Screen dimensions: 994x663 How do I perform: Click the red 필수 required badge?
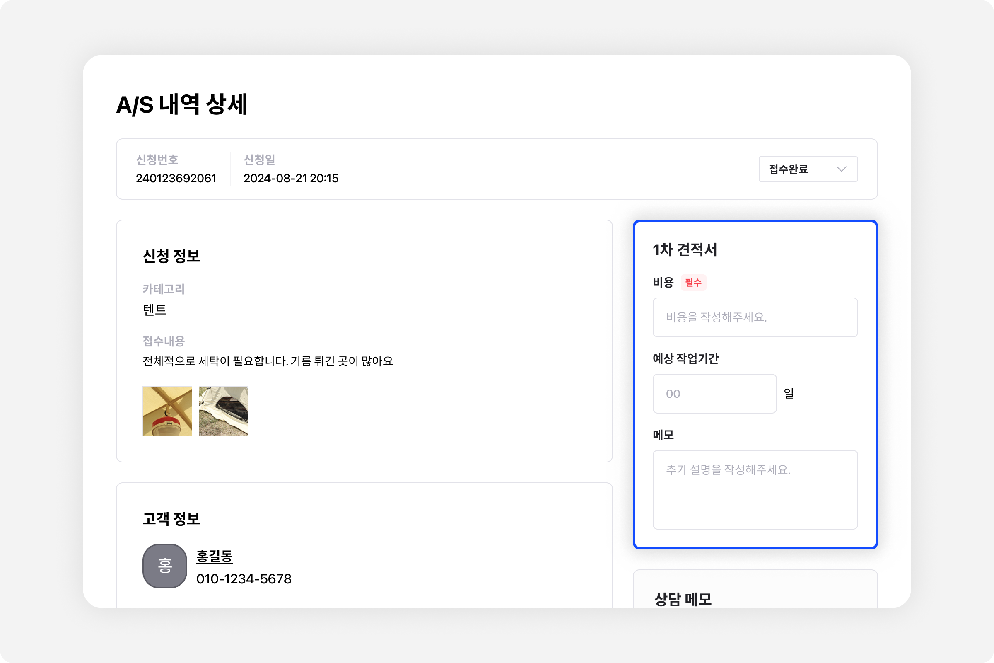[x=693, y=283]
